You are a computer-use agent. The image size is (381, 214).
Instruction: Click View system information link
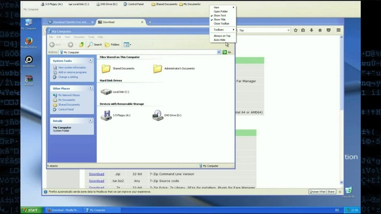tap(72, 67)
